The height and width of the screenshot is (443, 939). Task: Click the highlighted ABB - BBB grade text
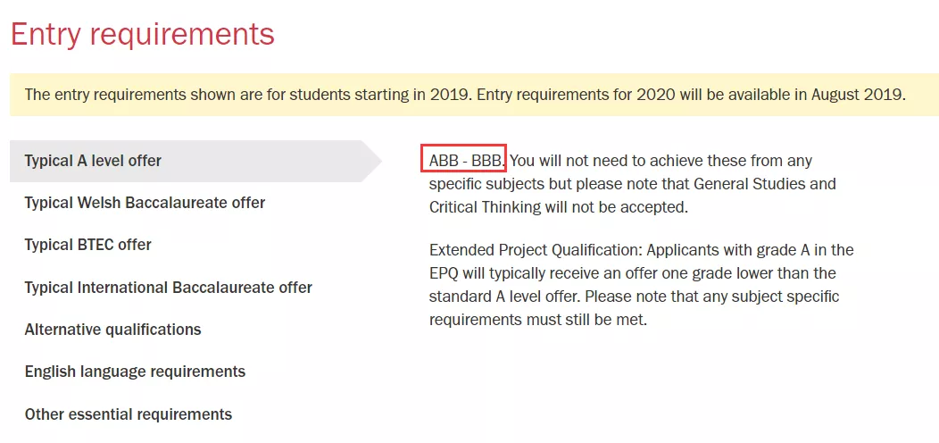(x=463, y=161)
